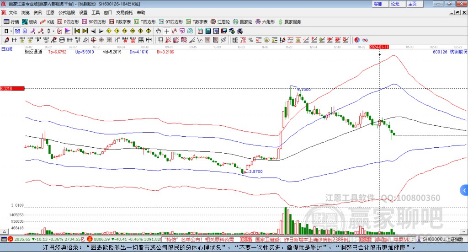Open the candlestick style dropdown arrow
This screenshot has height=252, width=468.
(53, 31)
